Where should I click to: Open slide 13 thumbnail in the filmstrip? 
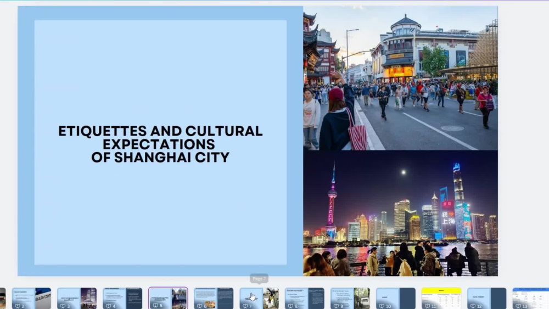531,298
